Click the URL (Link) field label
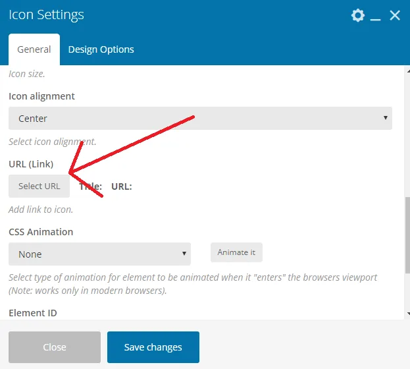The height and width of the screenshot is (369, 410). pos(31,164)
